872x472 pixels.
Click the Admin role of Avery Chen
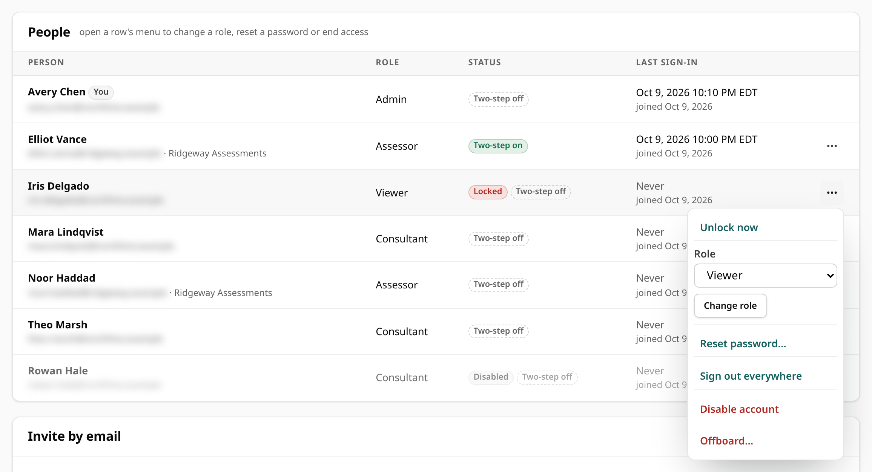point(391,99)
